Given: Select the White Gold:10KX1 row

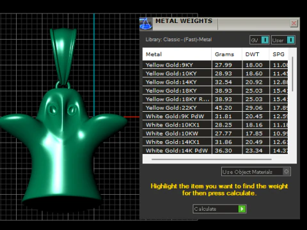Looking at the screenshot, I should coord(216,125).
